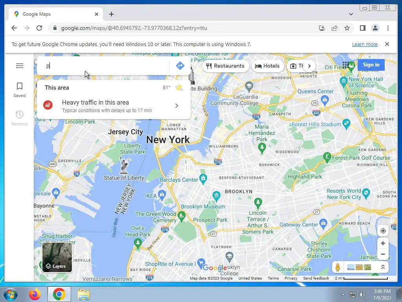Click the Chrome address bar URL
This screenshot has height=302, width=402.
point(134,28)
